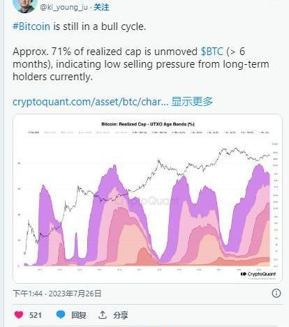Screen dimensions: 289x327
Task: Open the $BTC cashtag link
Action: [x=212, y=52]
